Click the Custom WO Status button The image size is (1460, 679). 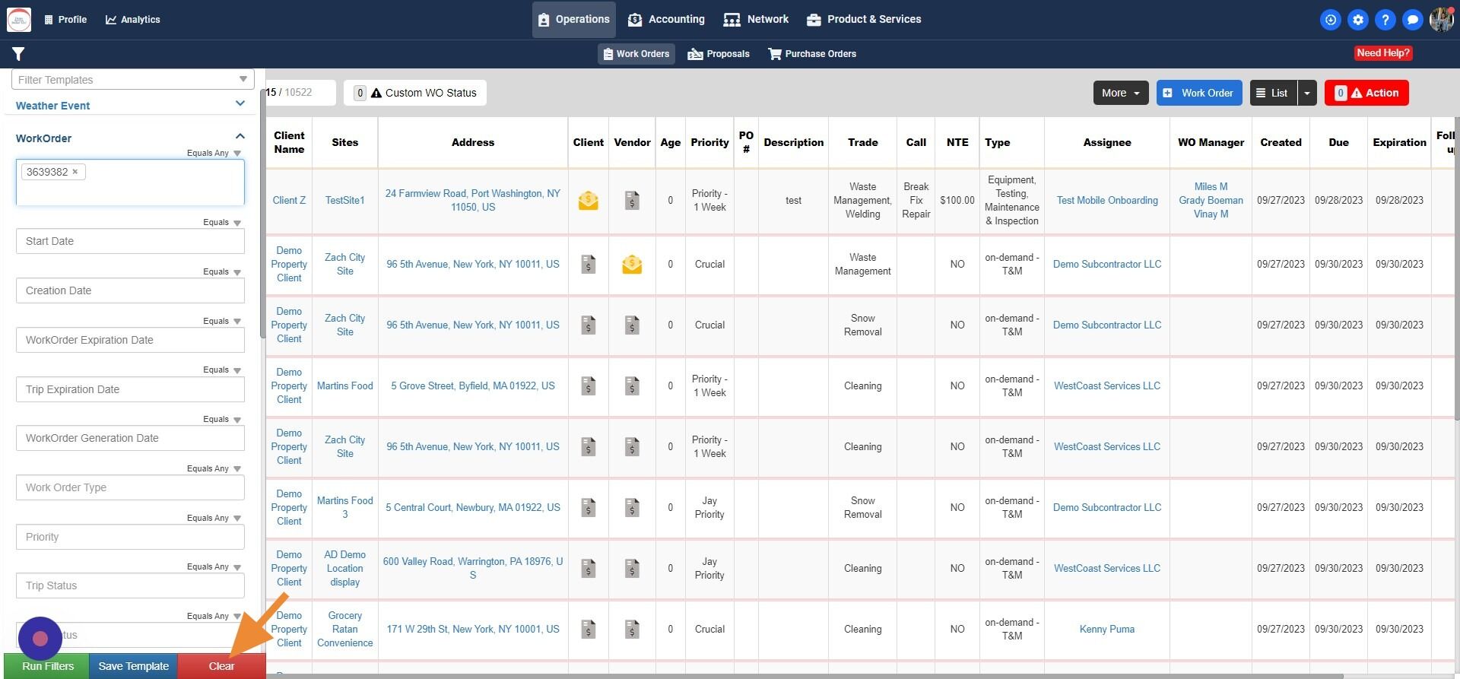point(415,93)
